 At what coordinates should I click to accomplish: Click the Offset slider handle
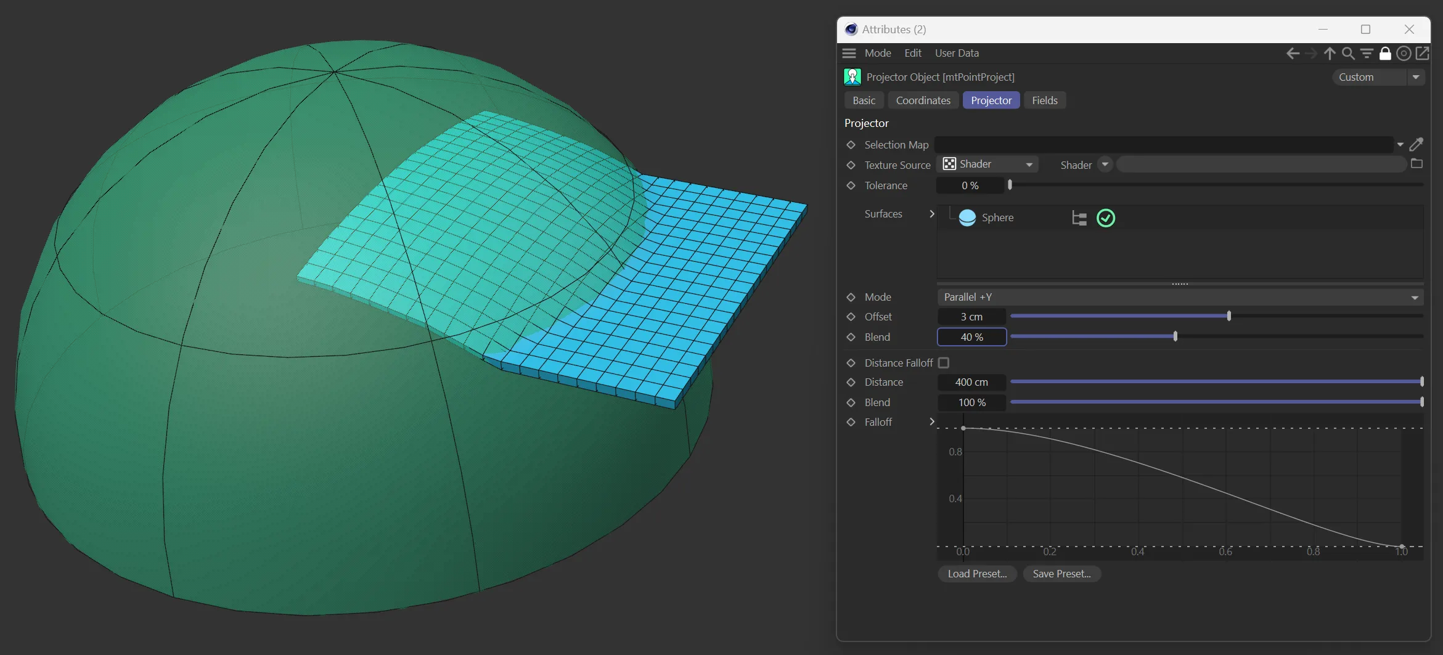pyautogui.click(x=1228, y=316)
